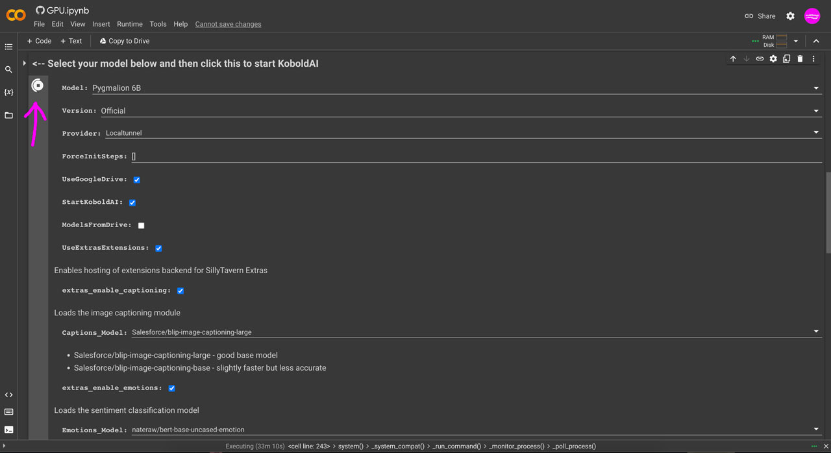
Task: Open cell editor settings gear
Action: (x=773, y=59)
